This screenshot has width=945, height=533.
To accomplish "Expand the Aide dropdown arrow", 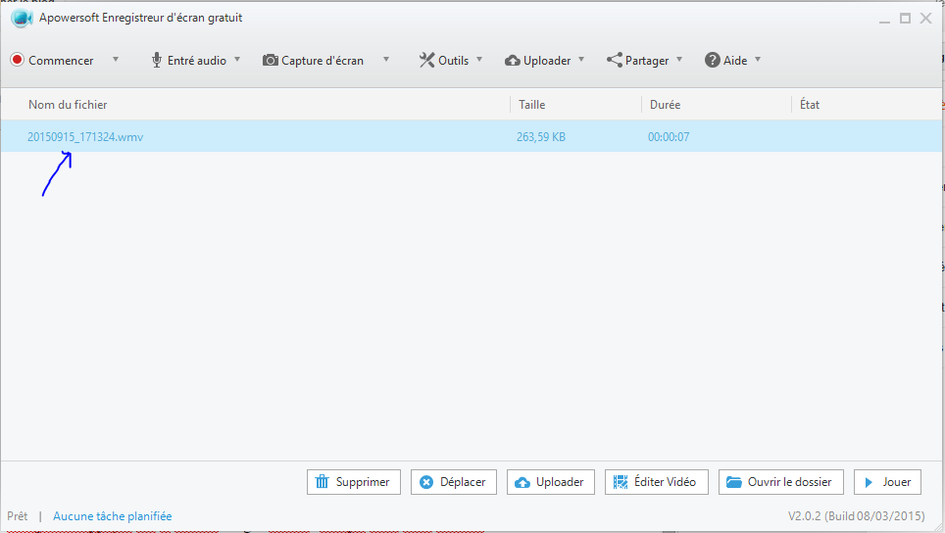I will coord(758,59).
